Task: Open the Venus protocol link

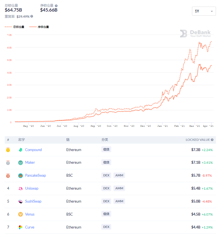Action: tap(30, 214)
